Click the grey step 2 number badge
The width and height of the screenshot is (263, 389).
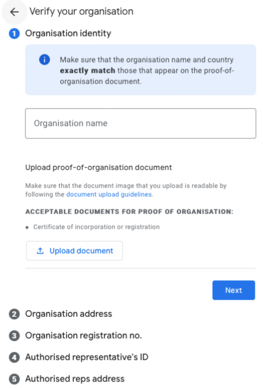pos(14,314)
